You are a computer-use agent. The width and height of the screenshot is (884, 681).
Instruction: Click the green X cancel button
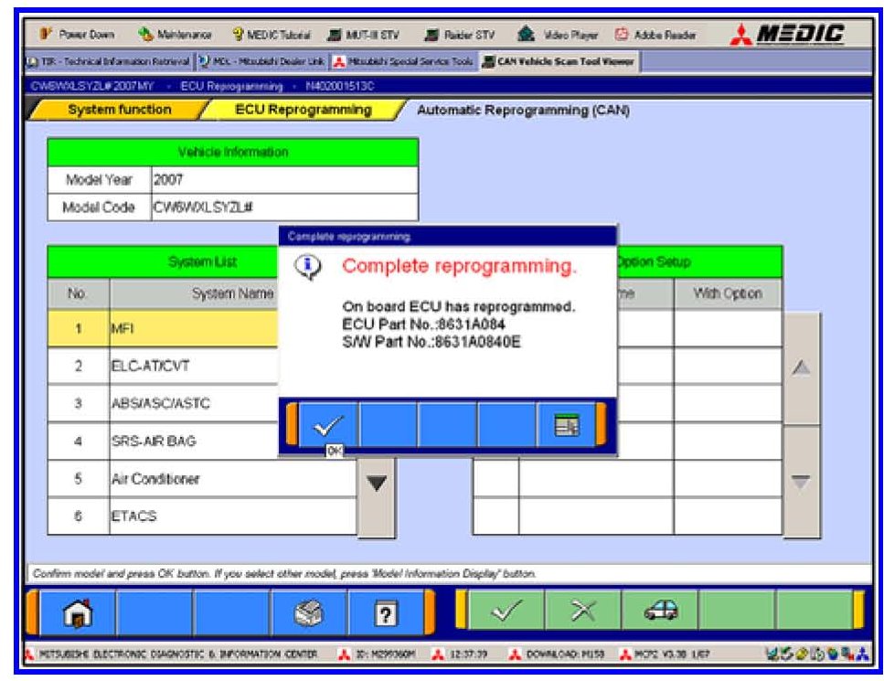(583, 611)
